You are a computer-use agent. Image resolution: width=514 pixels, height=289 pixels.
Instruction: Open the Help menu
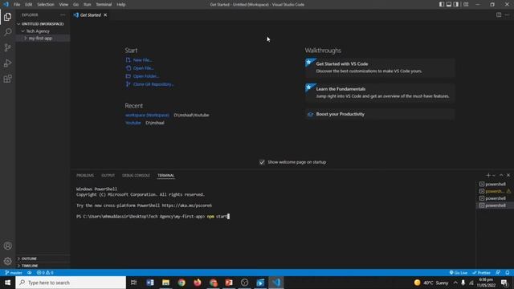(121, 5)
